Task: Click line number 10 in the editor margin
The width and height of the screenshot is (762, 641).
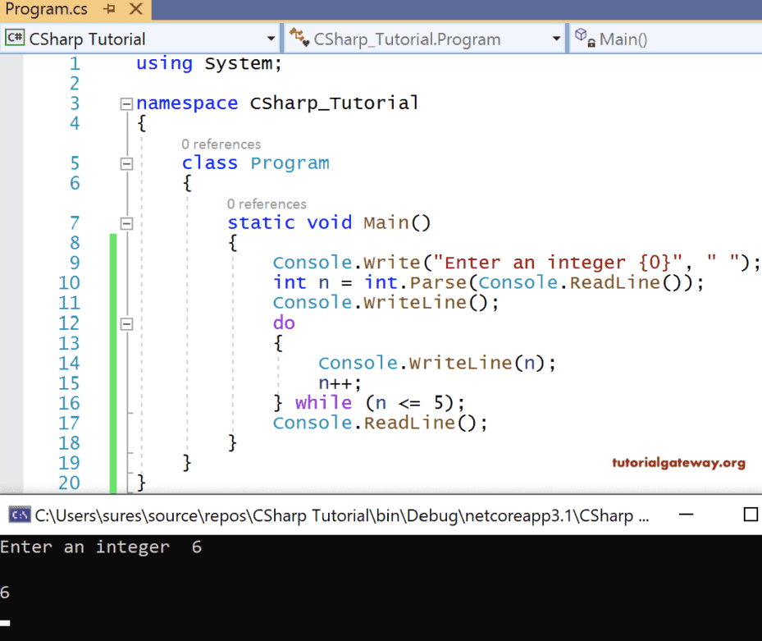Action: [x=70, y=282]
